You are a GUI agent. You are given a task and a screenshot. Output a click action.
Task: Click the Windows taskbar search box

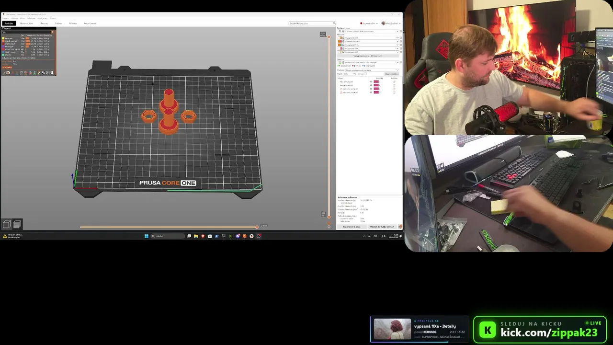(x=168, y=236)
